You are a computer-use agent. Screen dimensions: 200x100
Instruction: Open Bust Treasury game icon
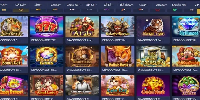[x=153, y=56]
